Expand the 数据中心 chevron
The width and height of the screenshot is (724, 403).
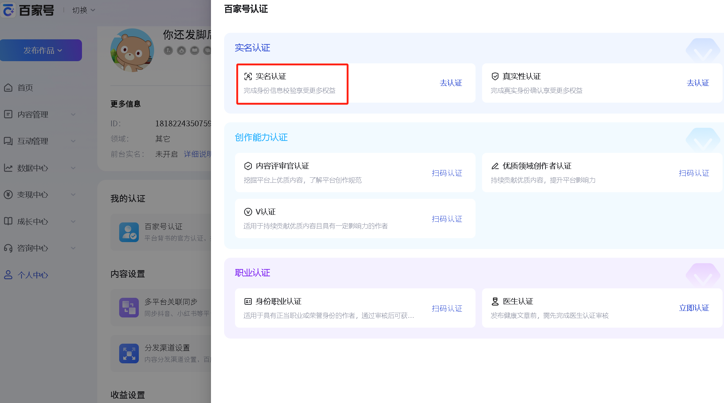(73, 168)
